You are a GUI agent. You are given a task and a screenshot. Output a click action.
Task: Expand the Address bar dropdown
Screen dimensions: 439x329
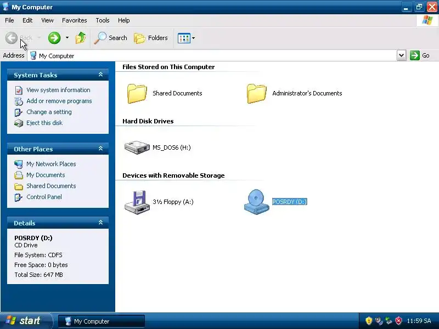click(401, 55)
